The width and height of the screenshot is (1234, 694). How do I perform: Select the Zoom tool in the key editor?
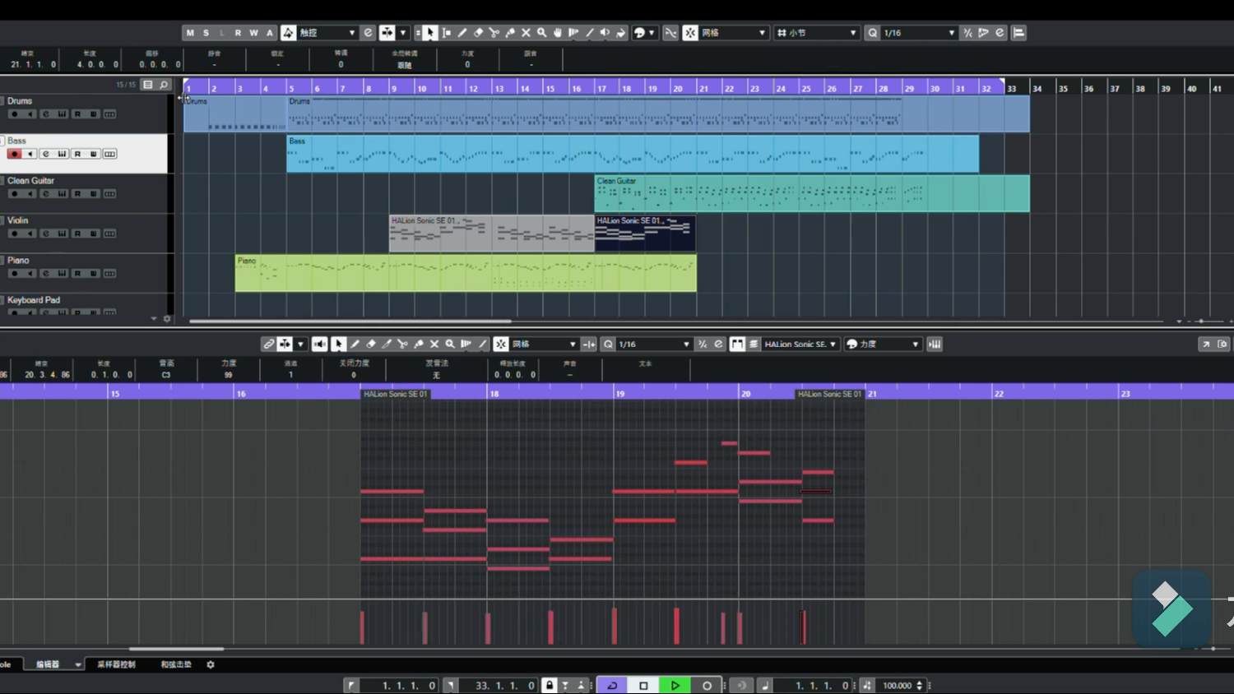pos(450,344)
